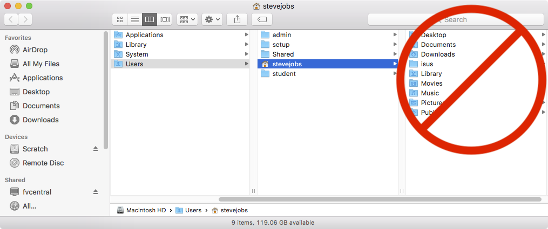Screen dimensions: 548x229
Task: Select the student user folder
Action: click(x=328, y=73)
